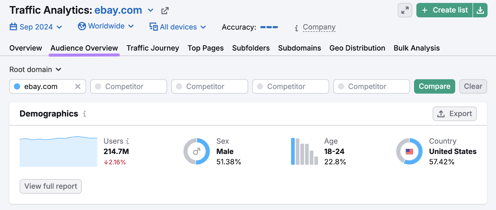Click the View full report button
496x210 pixels.
tap(51, 186)
